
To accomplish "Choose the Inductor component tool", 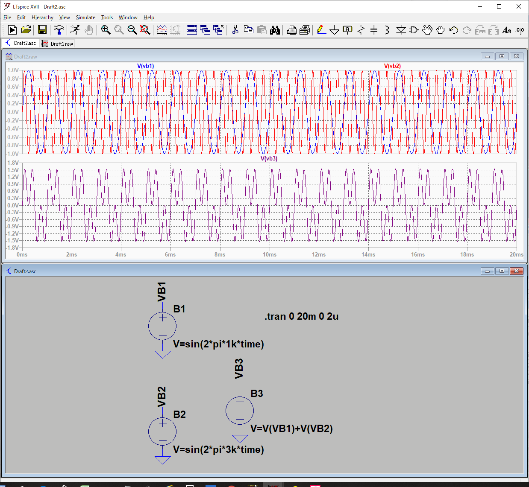I will [x=387, y=30].
